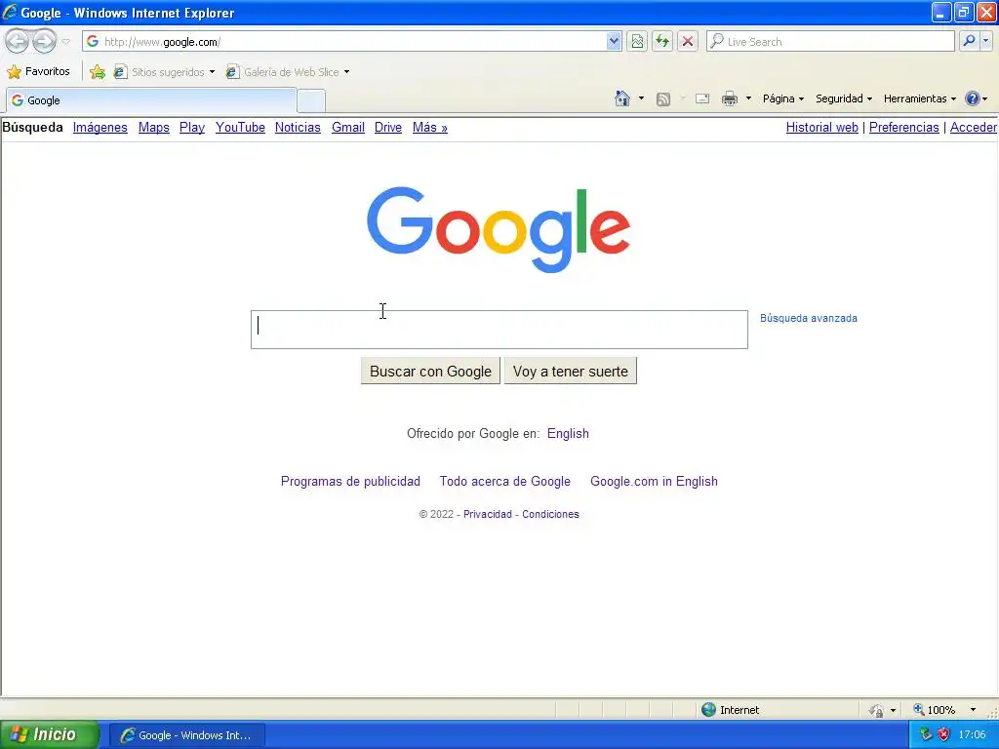Click the Búsqueda label in Google bar

tap(32, 127)
